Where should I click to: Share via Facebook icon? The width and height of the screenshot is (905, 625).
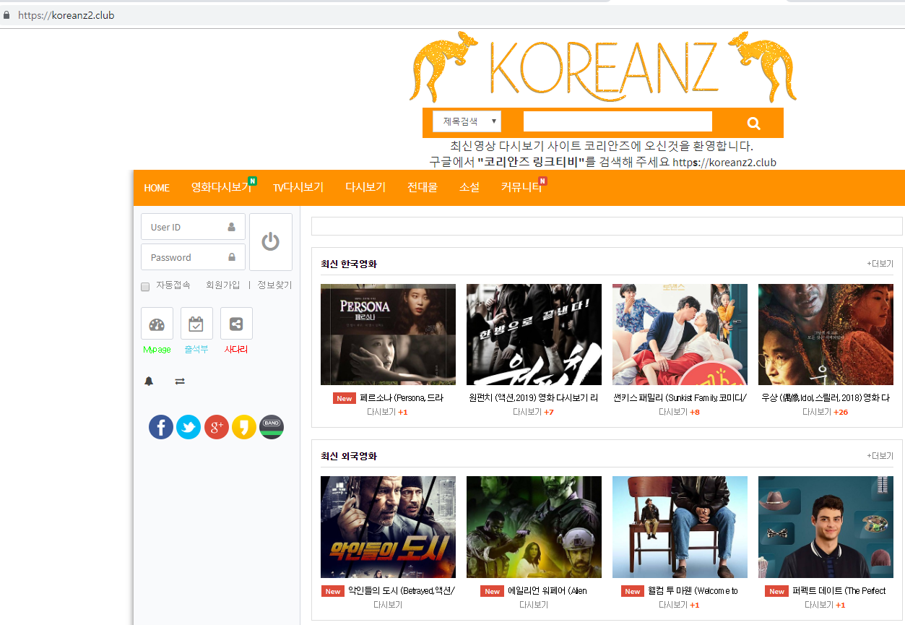pos(161,427)
